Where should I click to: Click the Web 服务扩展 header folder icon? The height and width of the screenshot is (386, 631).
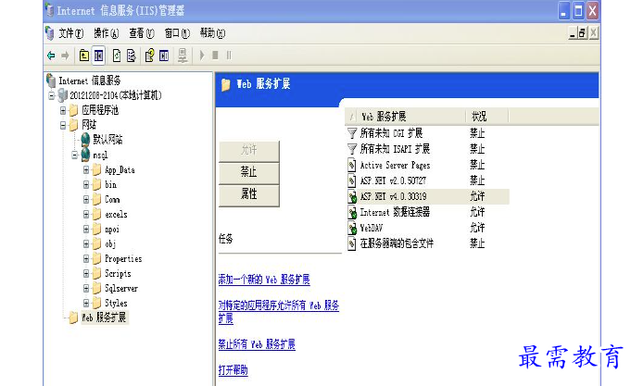point(226,84)
